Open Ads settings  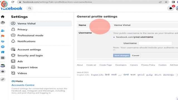tap(41, 61)
